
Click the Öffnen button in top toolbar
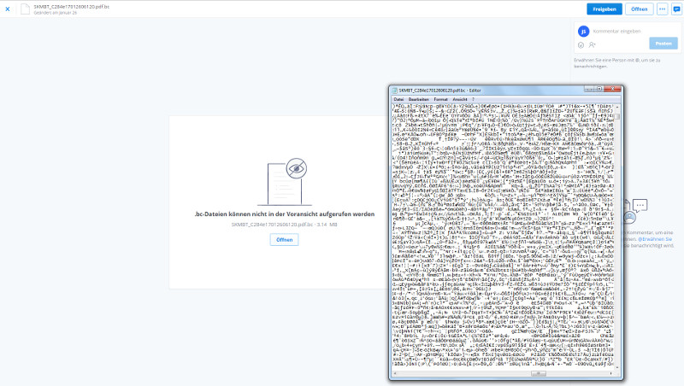(639, 9)
